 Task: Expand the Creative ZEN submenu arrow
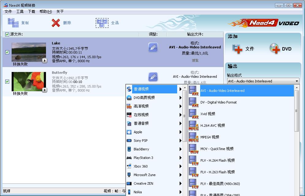pos(181,183)
